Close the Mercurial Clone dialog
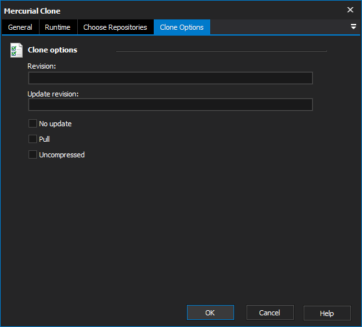This screenshot has height=327, width=362. click(x=350, y=10)
